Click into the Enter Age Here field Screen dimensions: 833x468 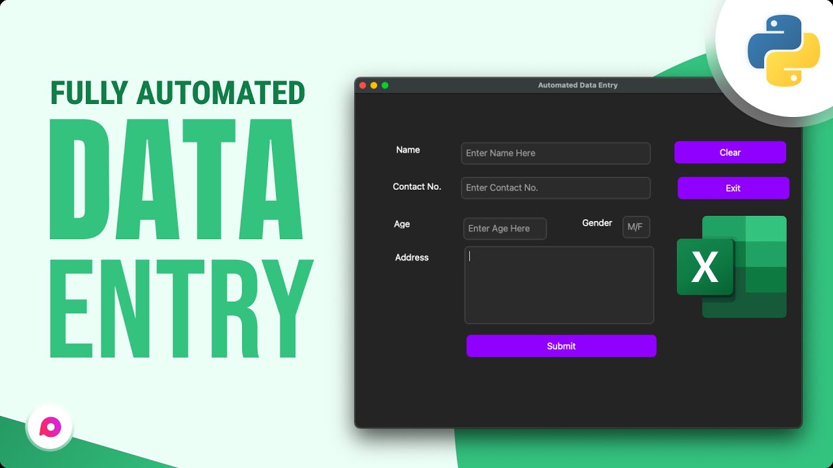click(x=505, y=229)
